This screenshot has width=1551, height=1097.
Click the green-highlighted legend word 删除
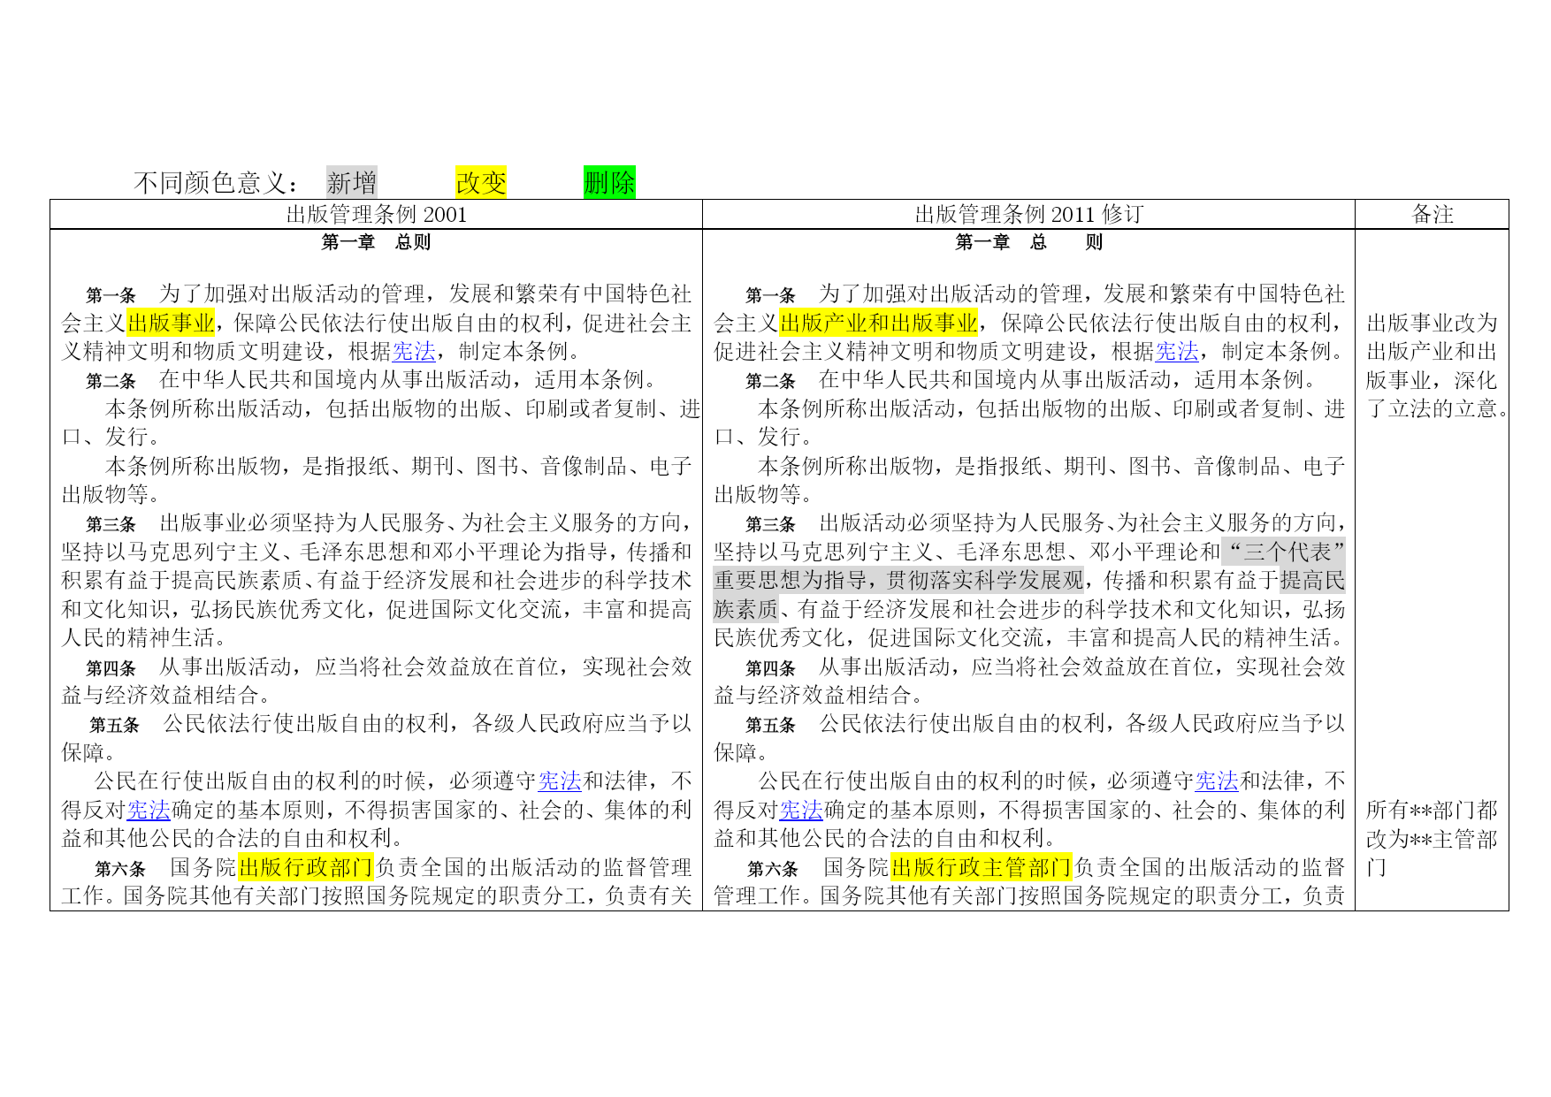click(609, 182)
